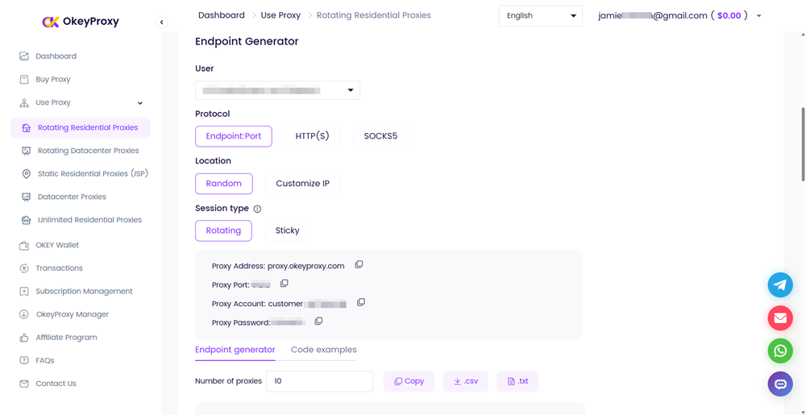
Task: Collapse the Use Proxy submenu chevron
Action: [140, 102]
